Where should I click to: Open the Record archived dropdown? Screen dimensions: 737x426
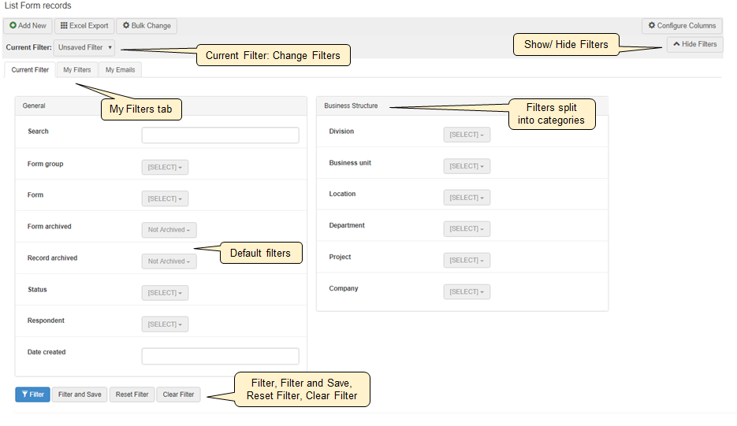169,261
